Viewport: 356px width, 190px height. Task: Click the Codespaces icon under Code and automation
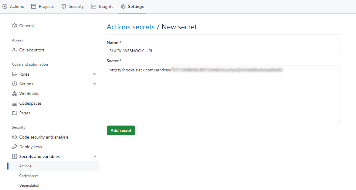15,103
